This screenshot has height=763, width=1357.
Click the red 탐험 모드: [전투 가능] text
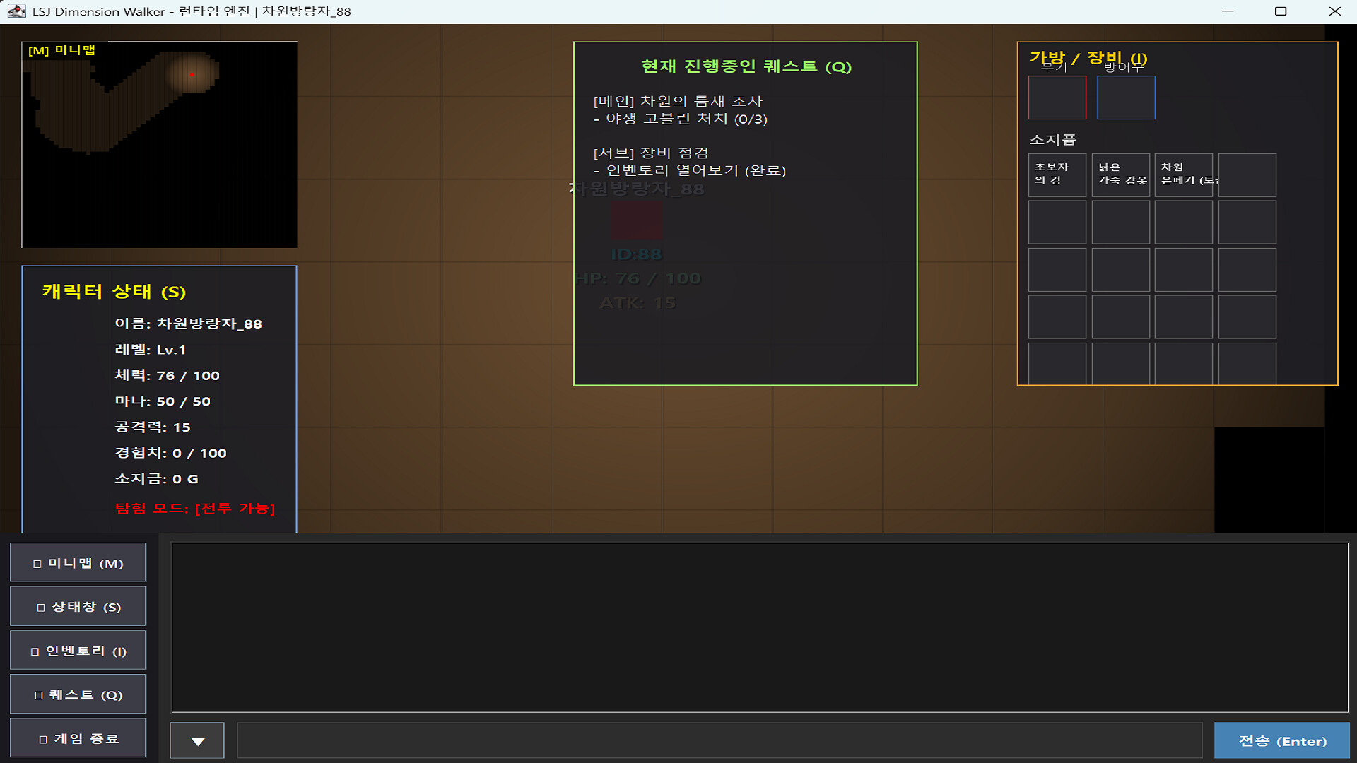pyautogui.click(x=195, y=508)
